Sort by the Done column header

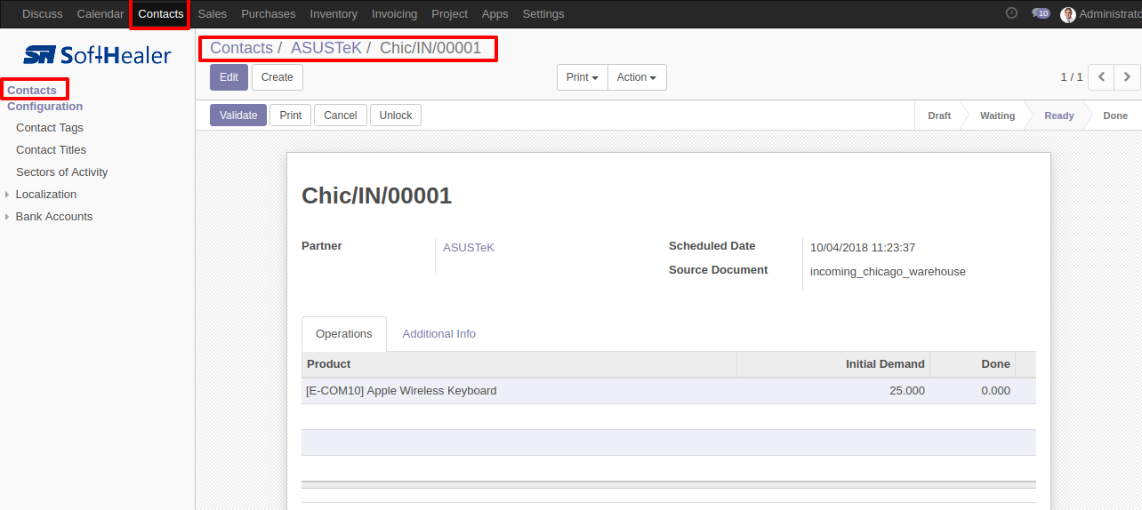(972, 364)
